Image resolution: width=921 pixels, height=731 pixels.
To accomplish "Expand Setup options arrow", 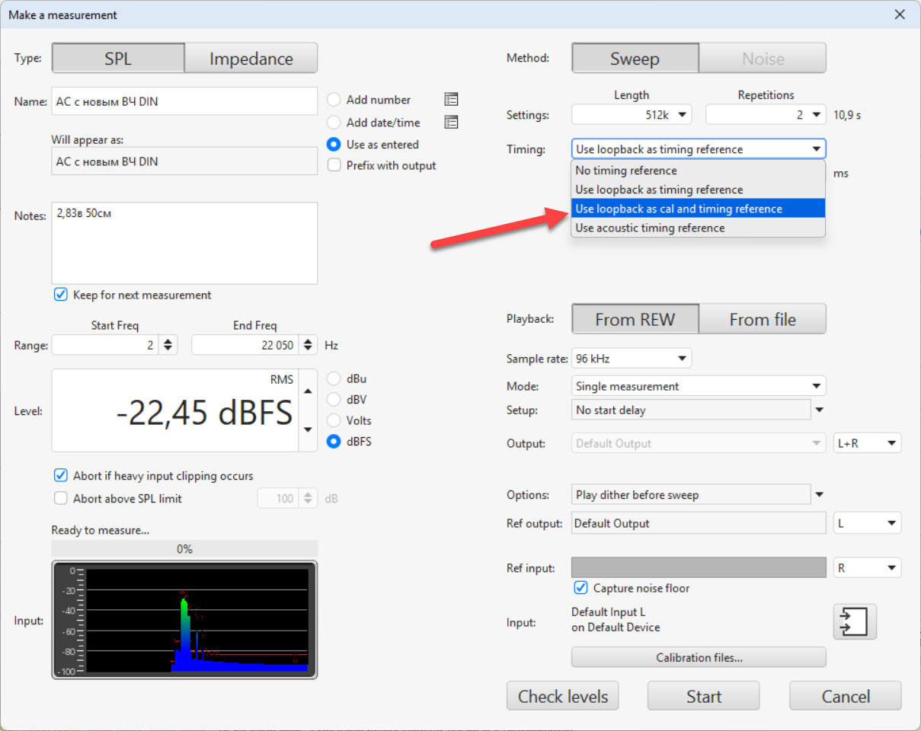I will click(819, 410).
